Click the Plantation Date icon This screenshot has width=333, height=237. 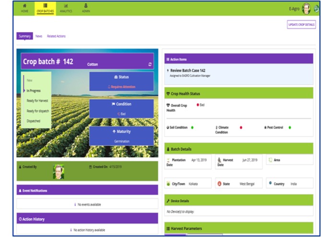[x=168, y=160]
